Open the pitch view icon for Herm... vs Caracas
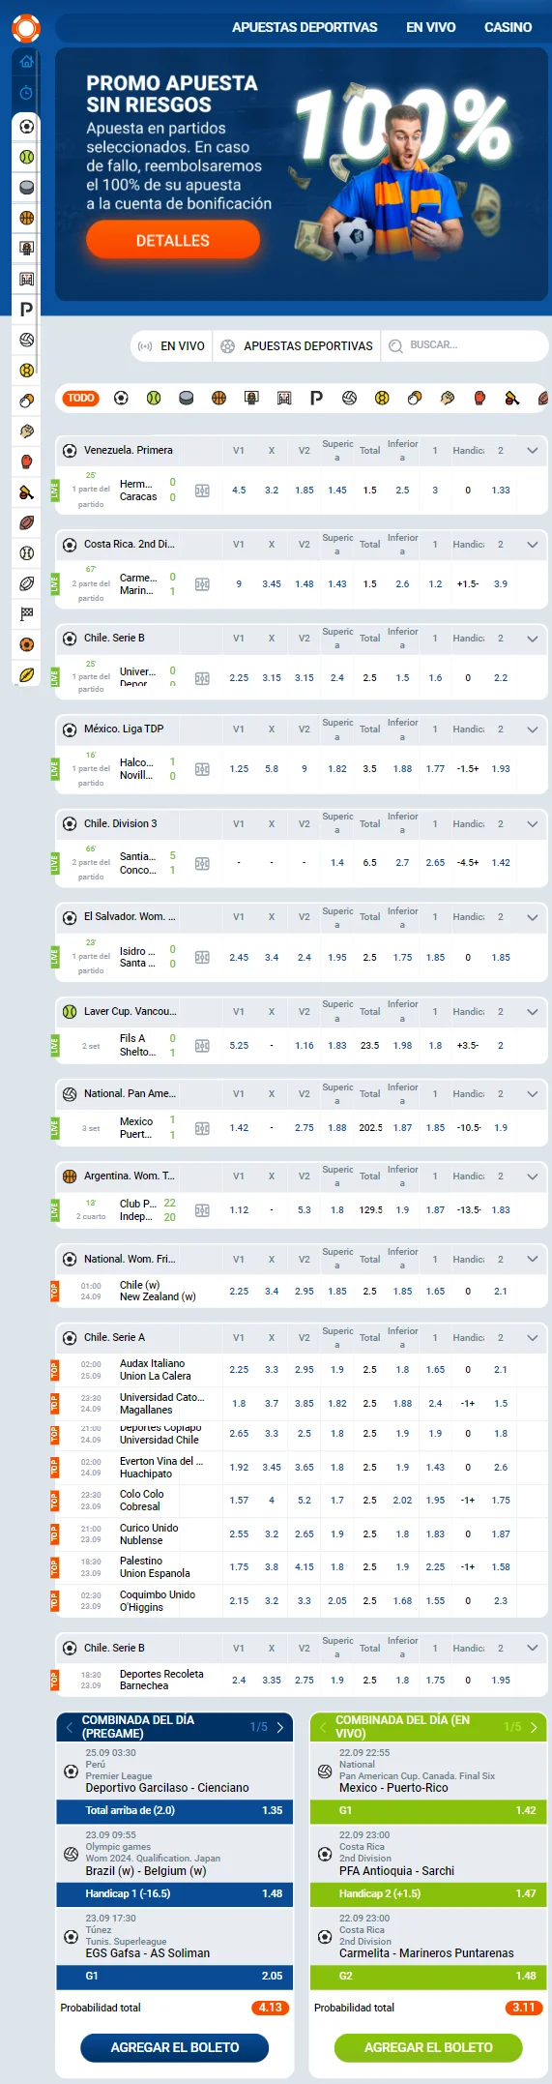The width and height of the screenshot is (552, 2084). 202,491
